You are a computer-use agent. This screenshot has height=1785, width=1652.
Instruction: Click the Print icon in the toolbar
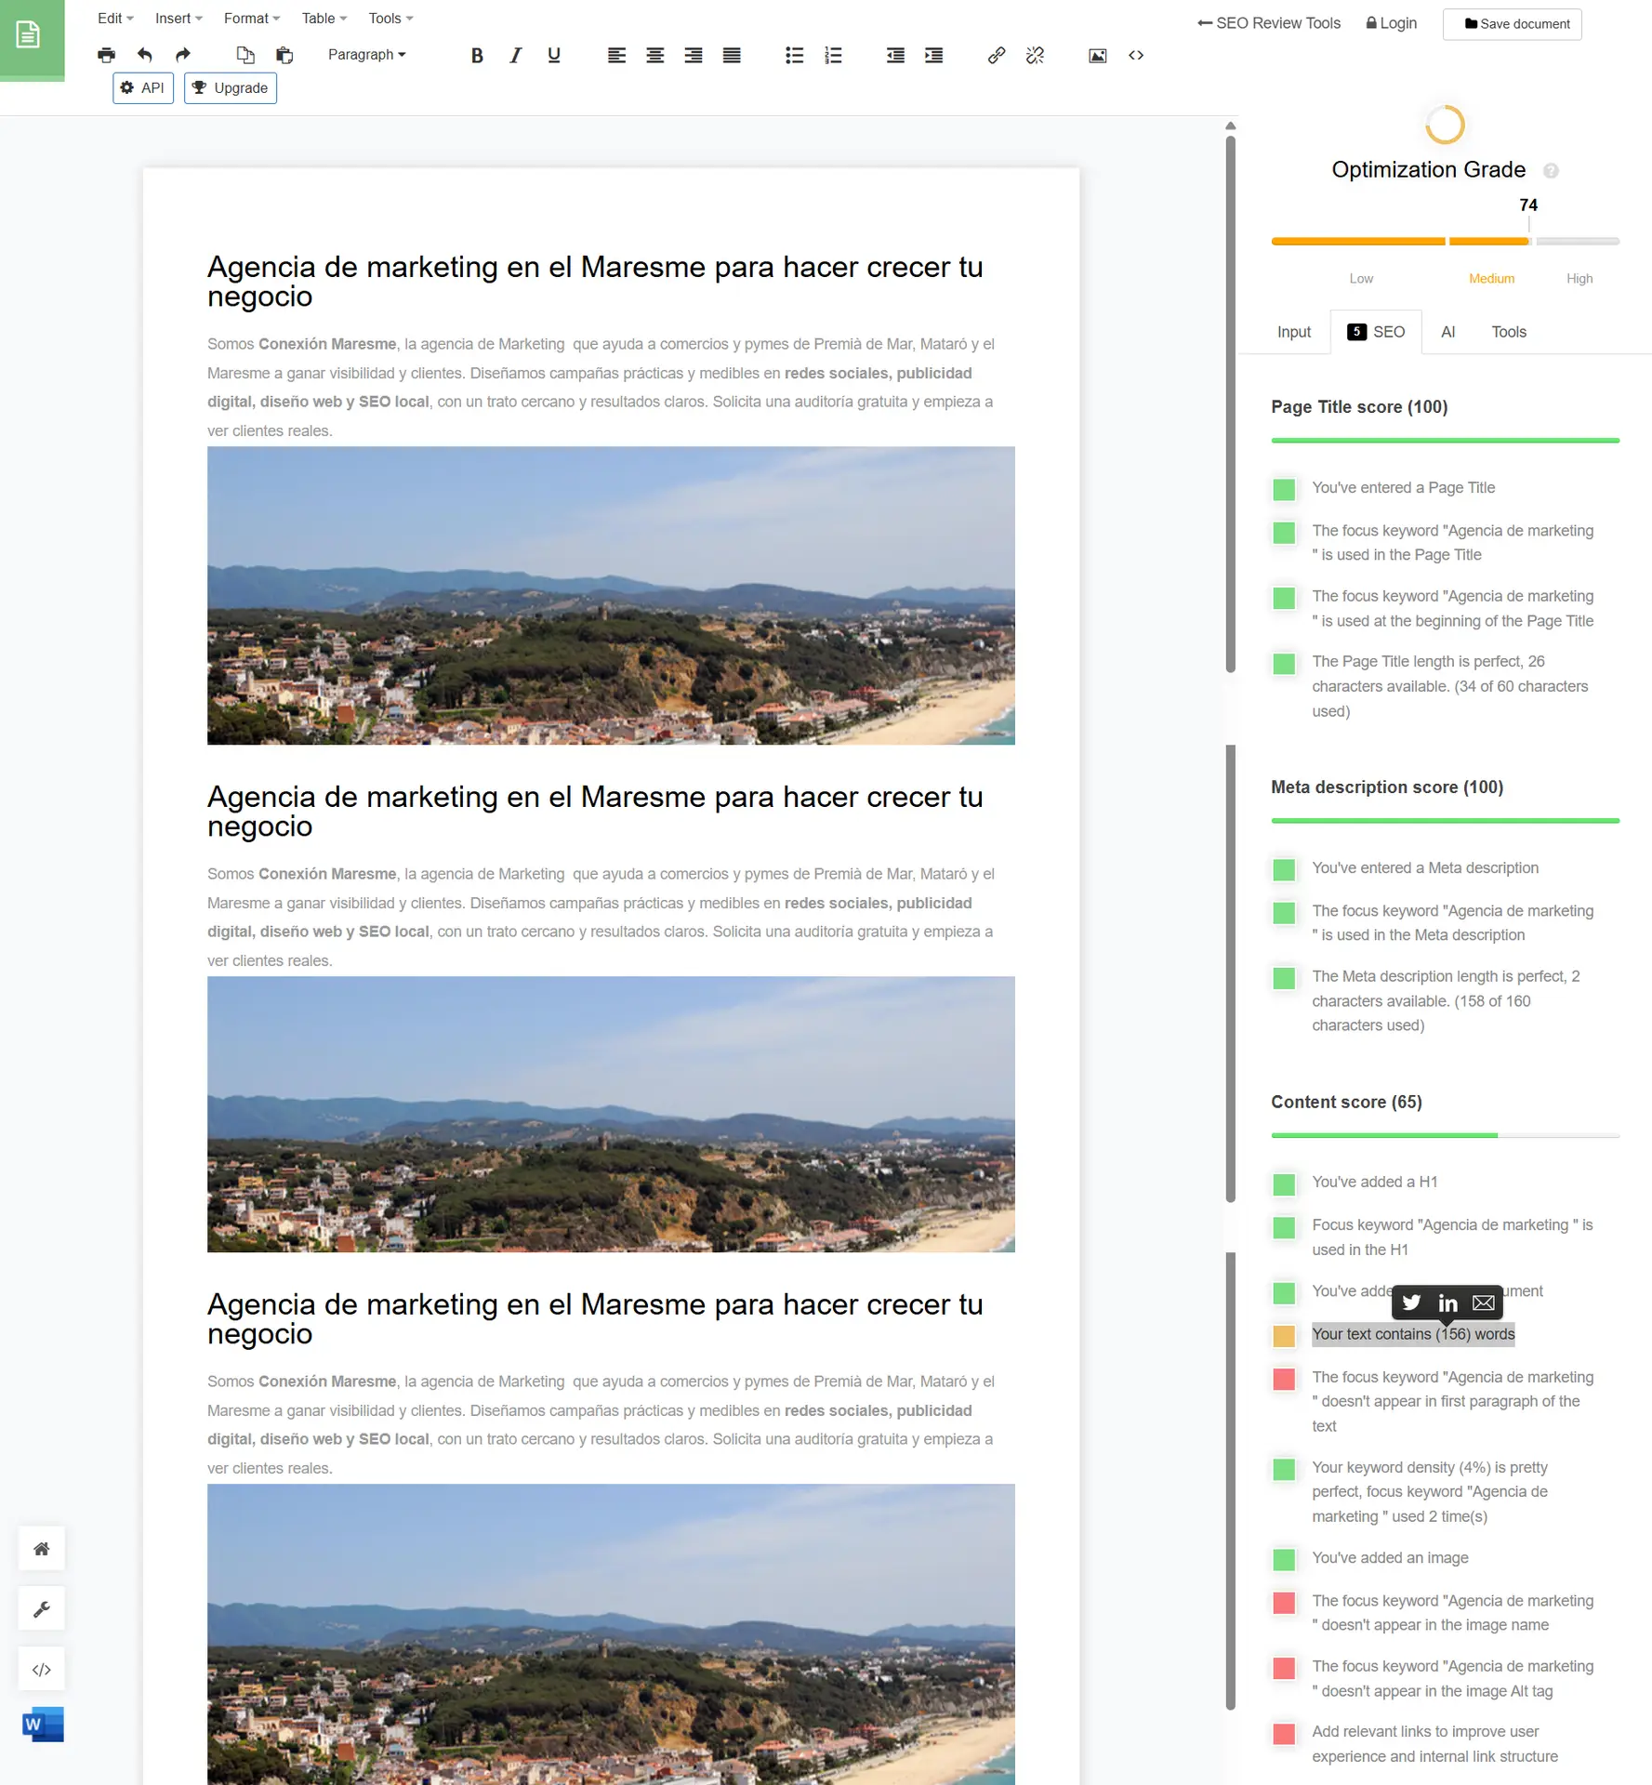point(106,56)
